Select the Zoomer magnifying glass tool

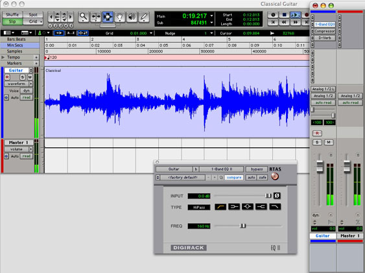84,17
